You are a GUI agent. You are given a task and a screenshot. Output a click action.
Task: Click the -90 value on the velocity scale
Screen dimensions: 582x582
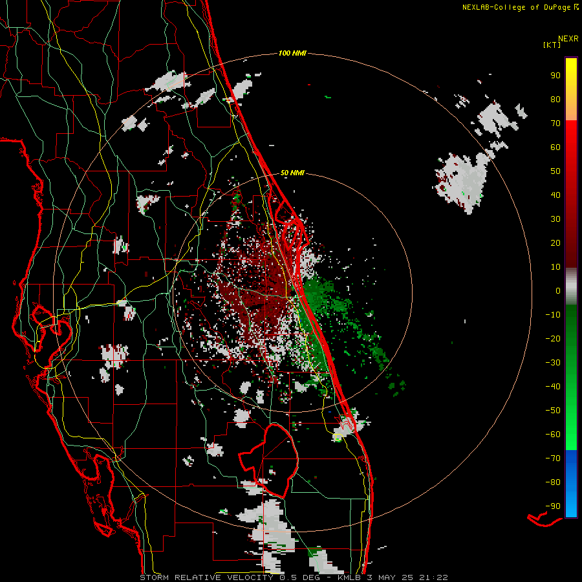(x=553, y=506)
